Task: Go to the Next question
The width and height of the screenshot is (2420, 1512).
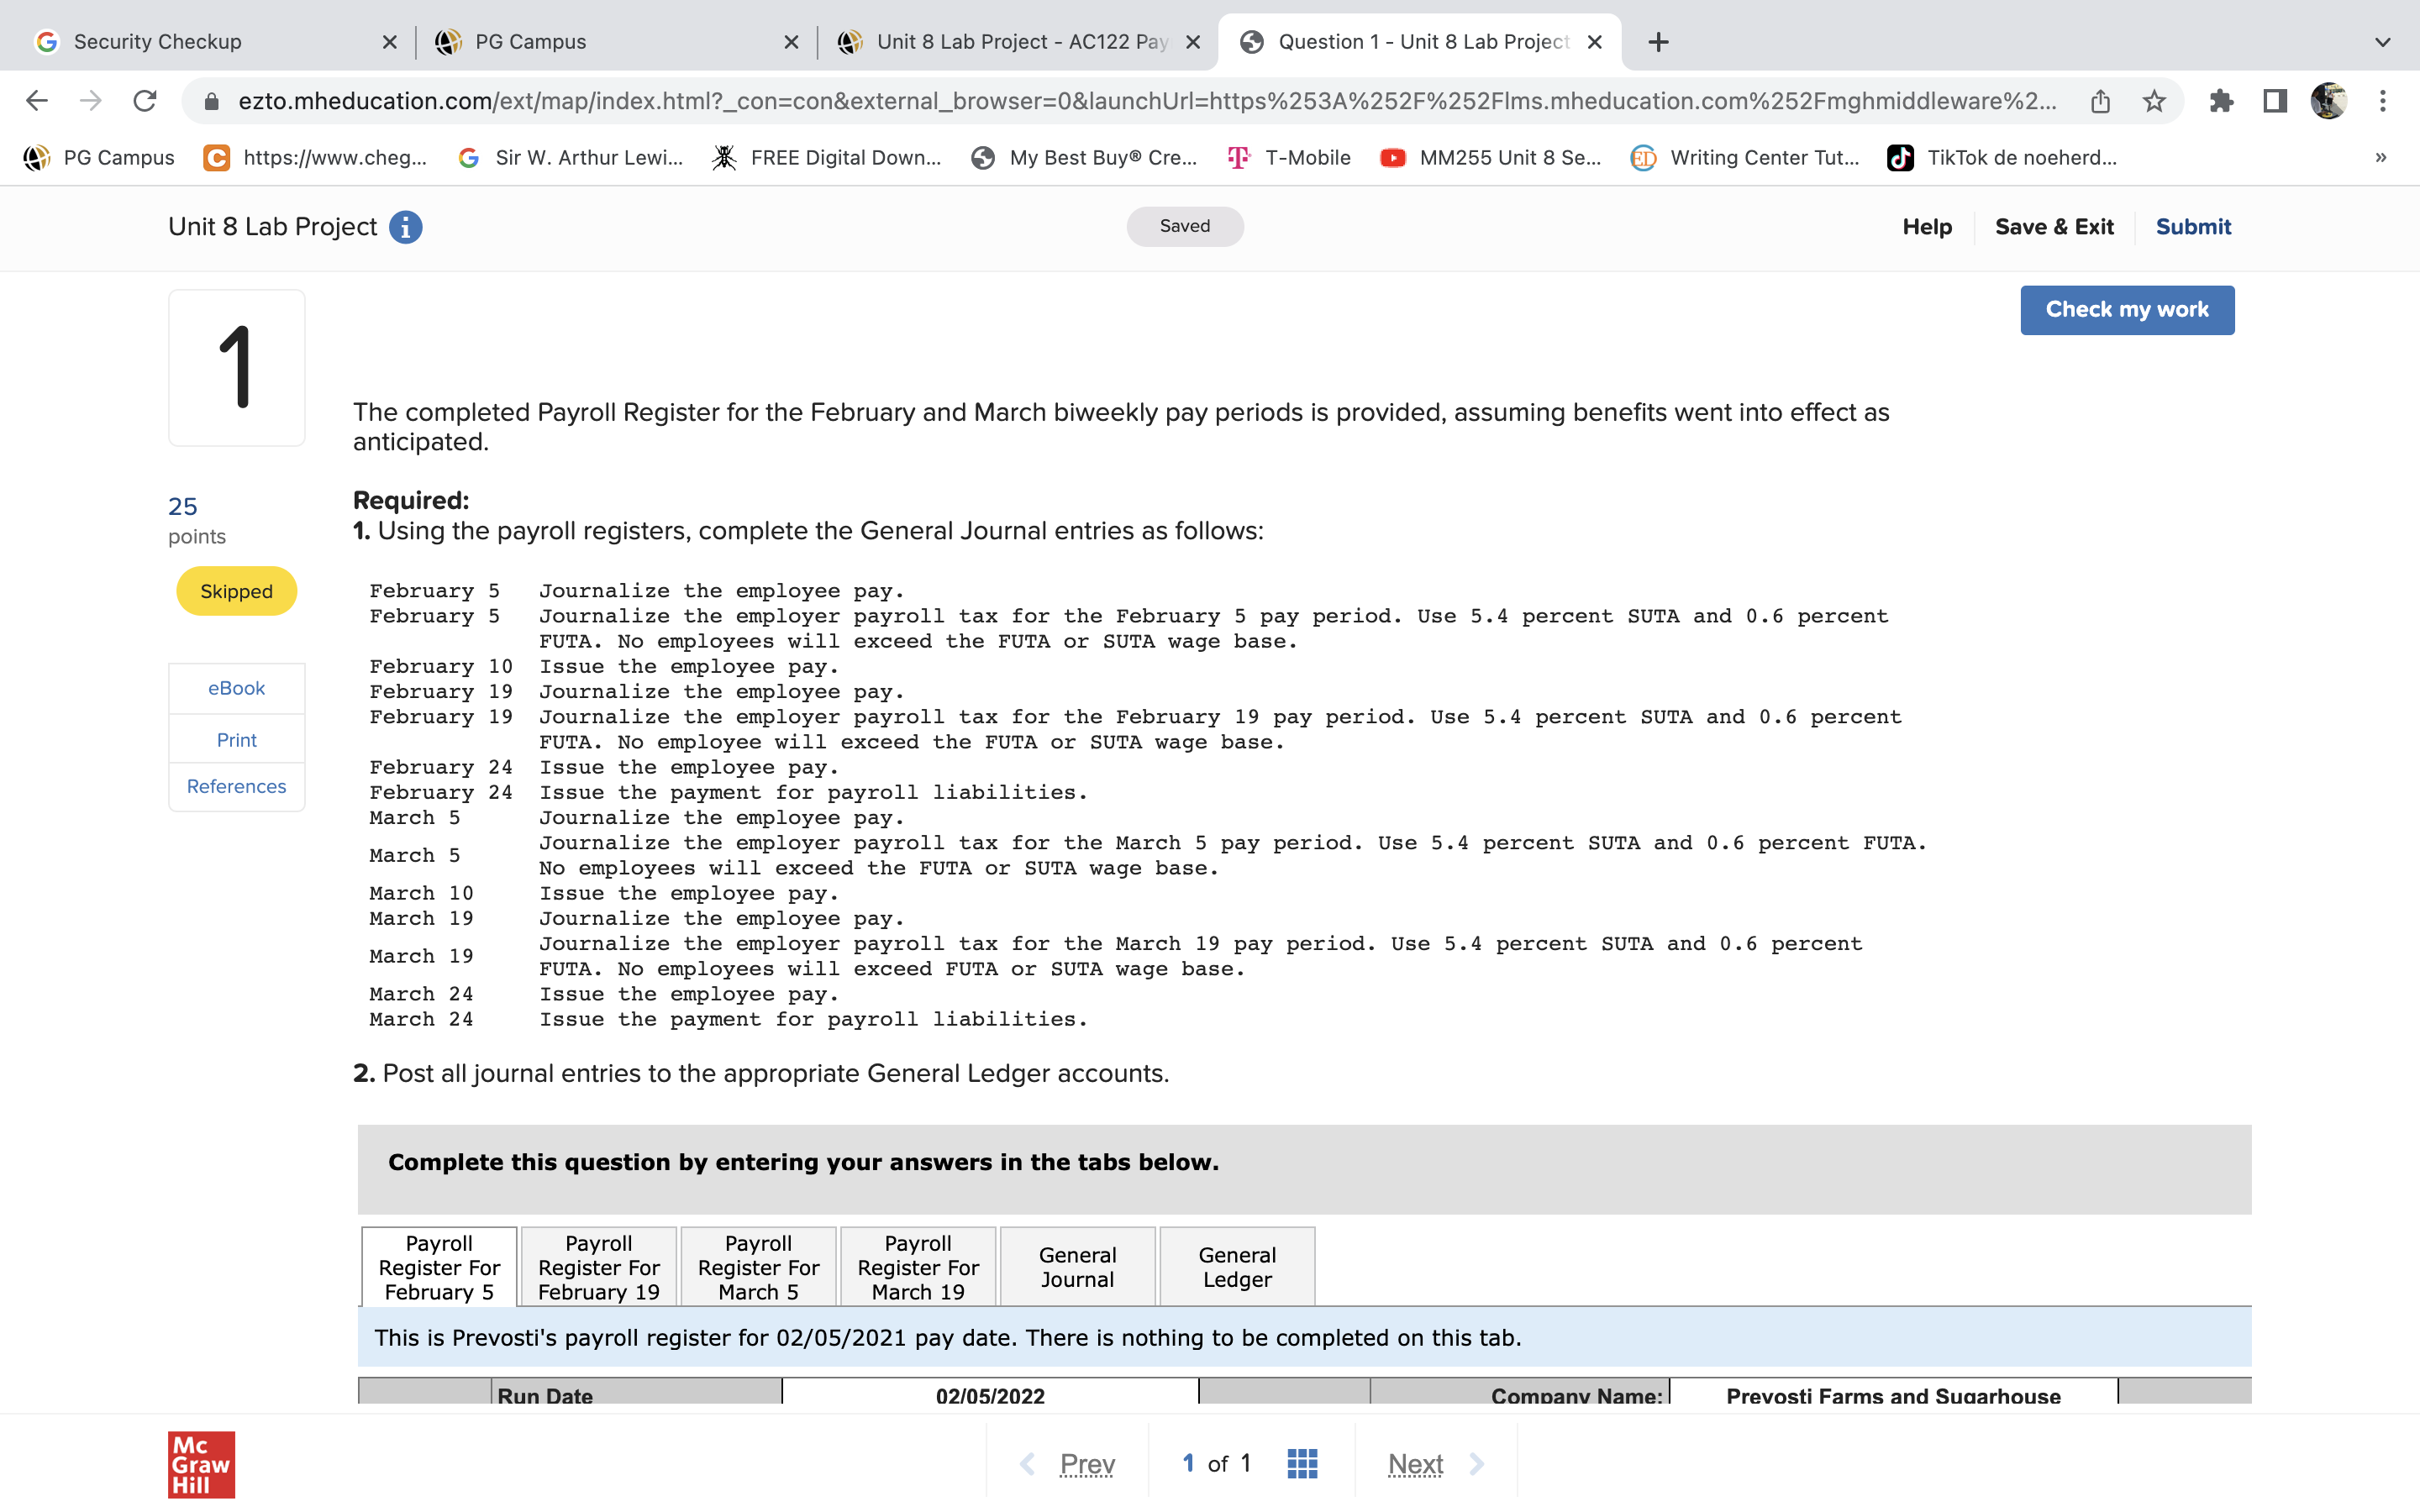Action: (x=1415, y=1464)
